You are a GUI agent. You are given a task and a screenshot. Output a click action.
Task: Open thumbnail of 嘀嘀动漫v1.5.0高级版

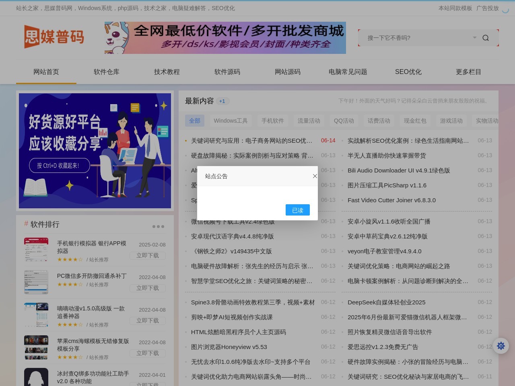pos(36,314)
